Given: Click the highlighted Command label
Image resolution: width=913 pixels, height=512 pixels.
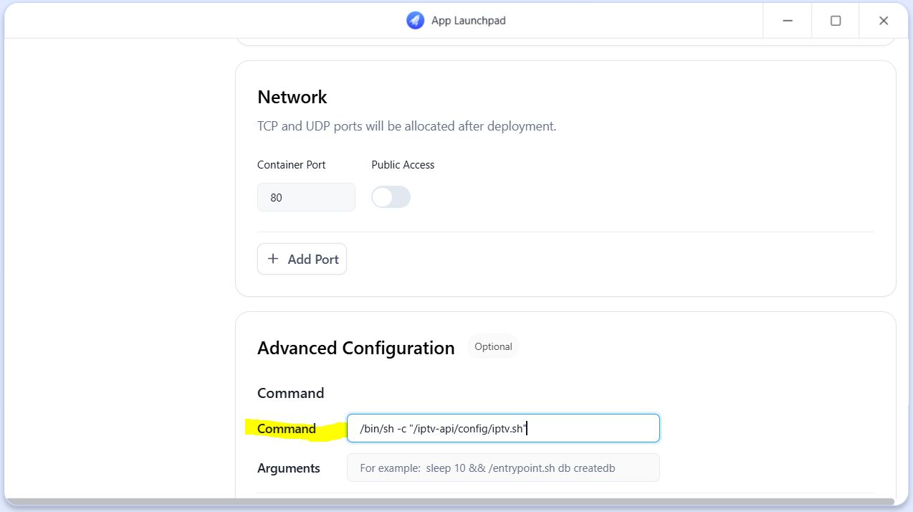Looking at the screenshot, I should [287, 429].
